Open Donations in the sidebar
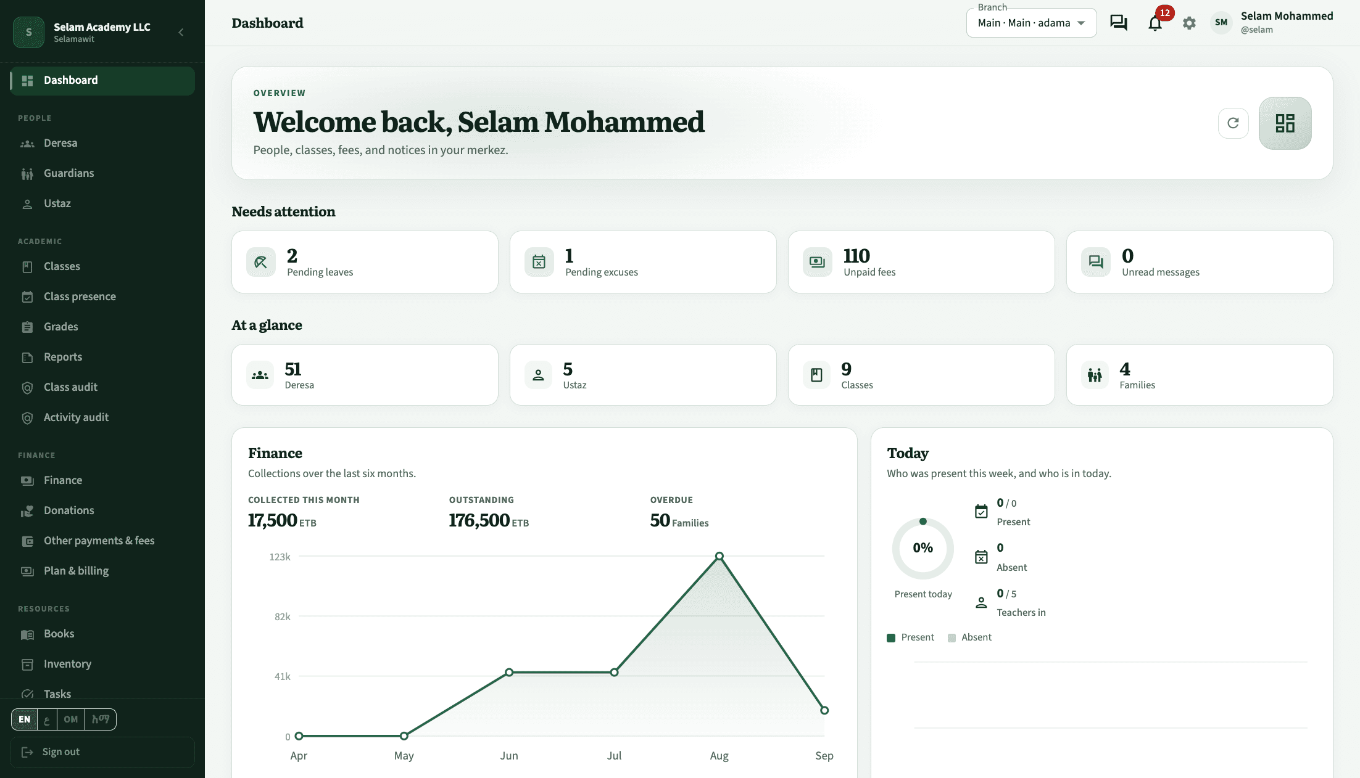The height and width of the screenshot is (778, 1360). coord(102,510)
